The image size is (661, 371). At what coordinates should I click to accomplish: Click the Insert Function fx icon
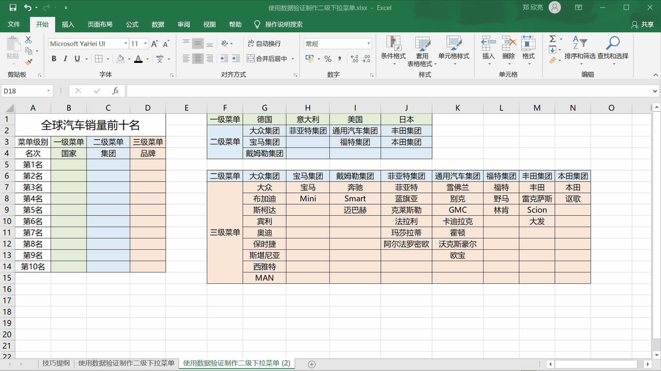pyautogui.click(x=115, y=91)
